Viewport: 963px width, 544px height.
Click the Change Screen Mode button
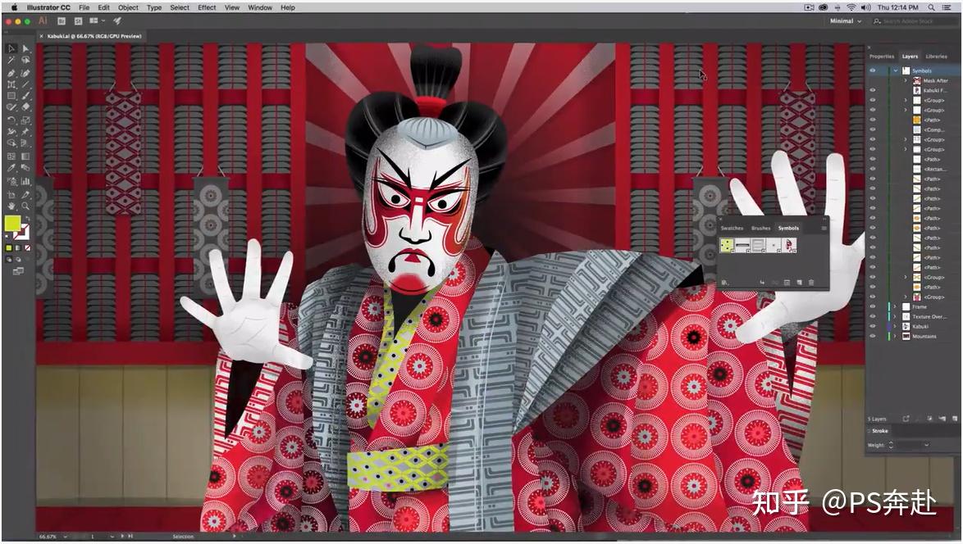pos(18,270)
